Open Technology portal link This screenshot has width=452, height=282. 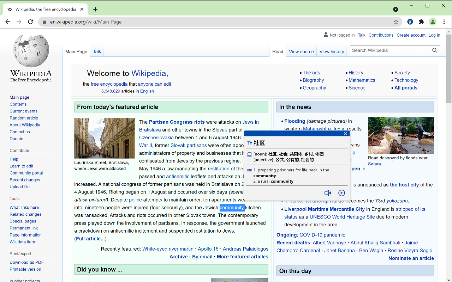point(406,80)
